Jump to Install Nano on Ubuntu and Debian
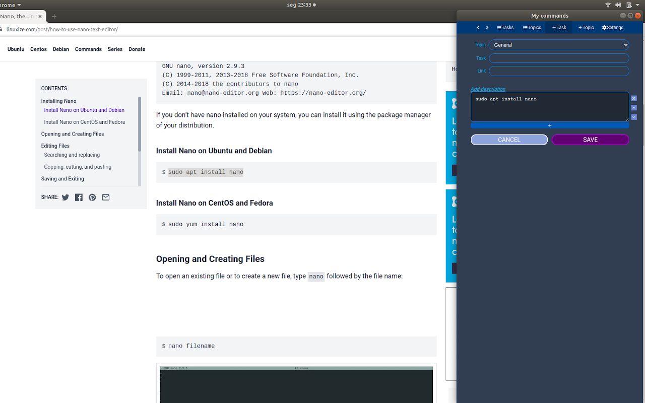The height and width of the screenshot is (403, 645). pos(84,110)
